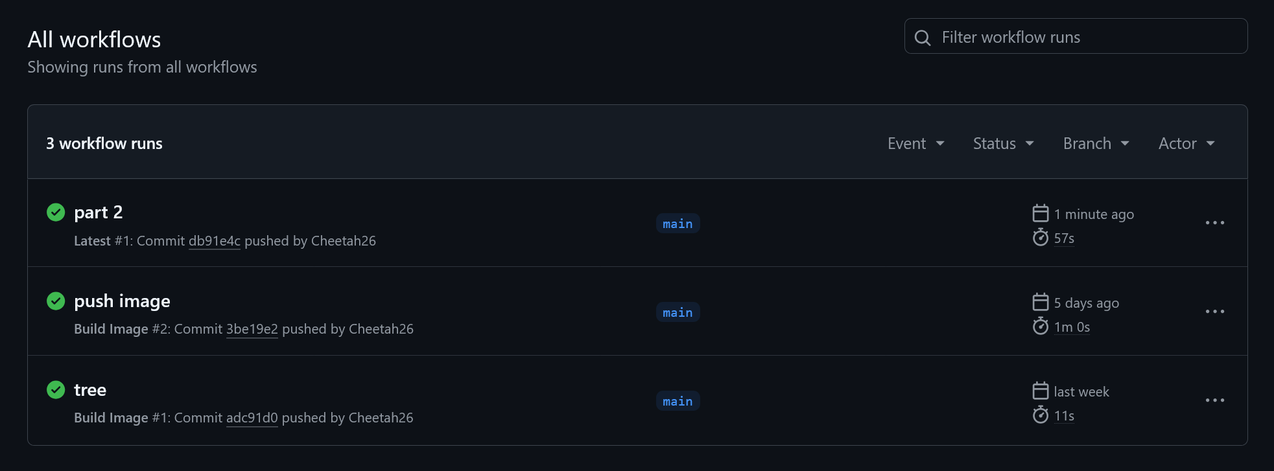The width and height of the screenshot is (1274, 471).
Task: Open the Event filter dropdown
Action: 915,143
